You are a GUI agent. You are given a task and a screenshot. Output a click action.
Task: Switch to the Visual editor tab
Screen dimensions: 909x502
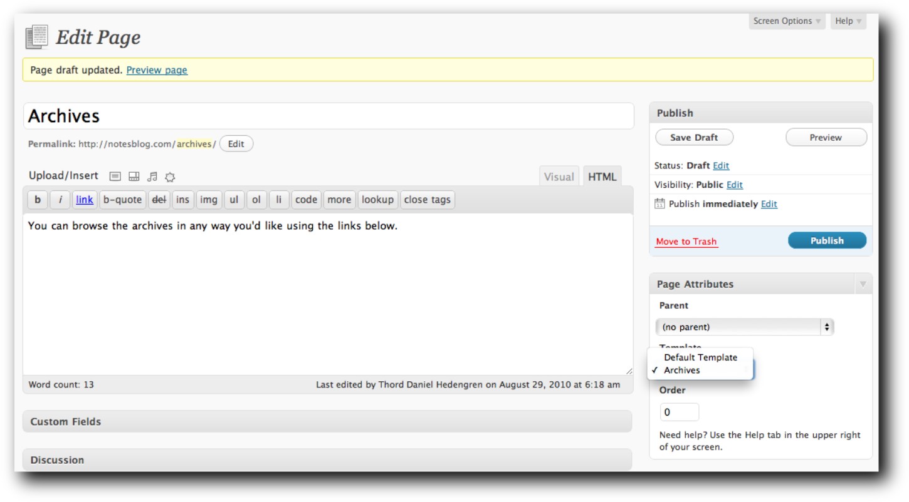point(559,177)
